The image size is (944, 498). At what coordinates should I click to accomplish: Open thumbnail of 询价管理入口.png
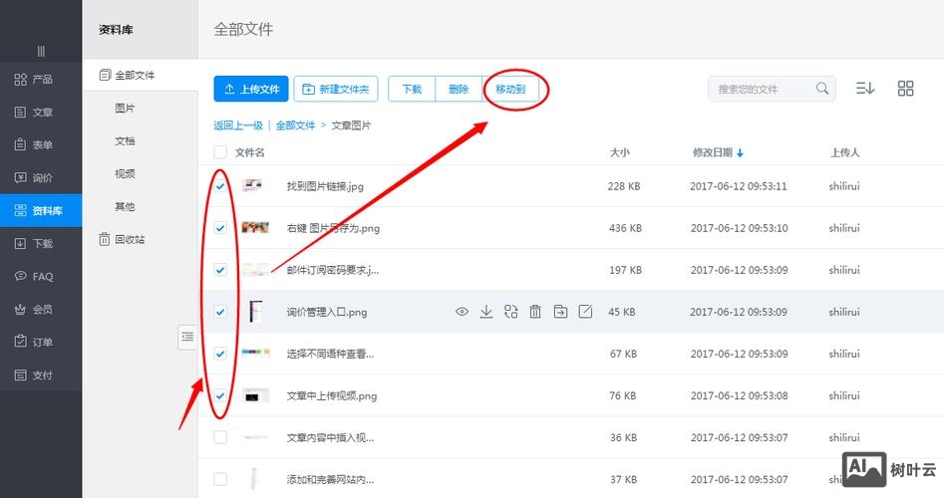[x=256, y=312]
